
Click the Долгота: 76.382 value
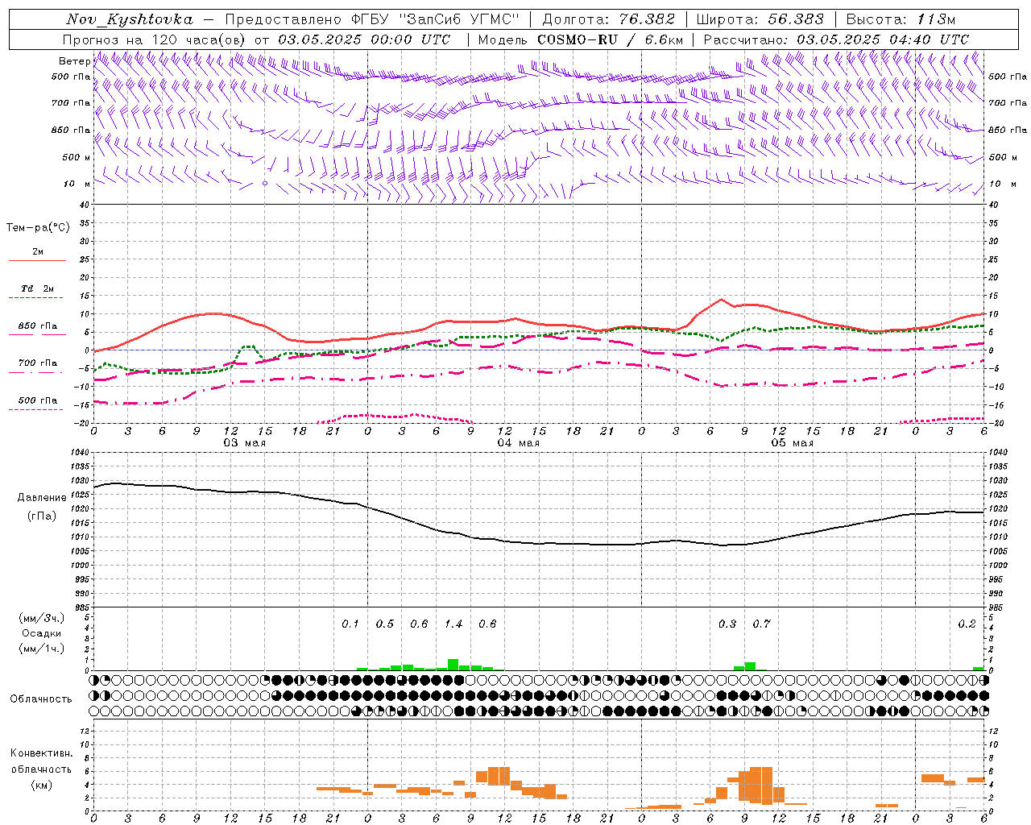pyautogui.click(x=609, y=19)
